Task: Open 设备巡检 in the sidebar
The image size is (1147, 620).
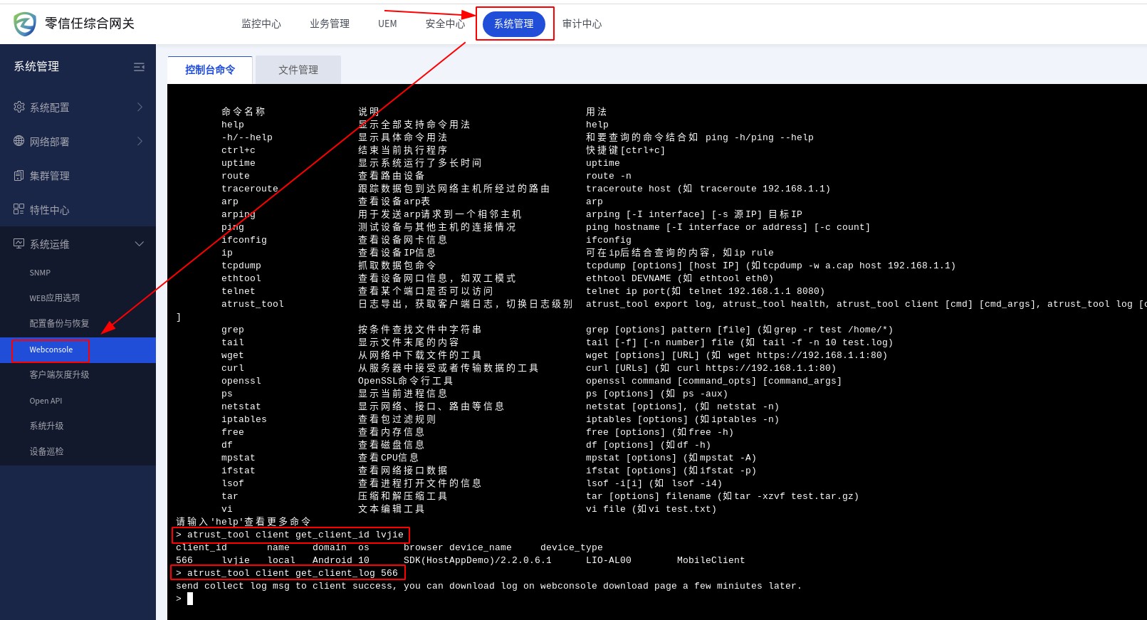Action: click(46, 451)
